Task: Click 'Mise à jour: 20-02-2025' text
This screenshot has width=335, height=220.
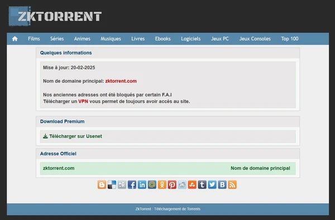Action: click(69, 68)
